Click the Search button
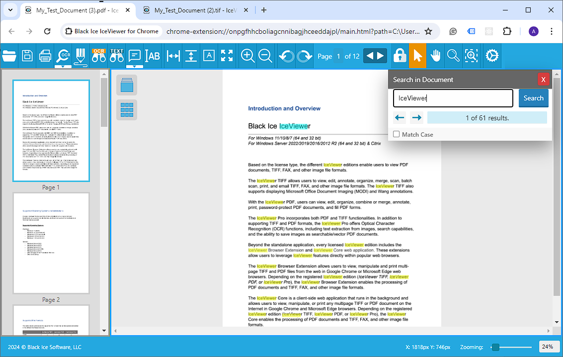Viewport: 563px width, 357px height. point(534,98)
